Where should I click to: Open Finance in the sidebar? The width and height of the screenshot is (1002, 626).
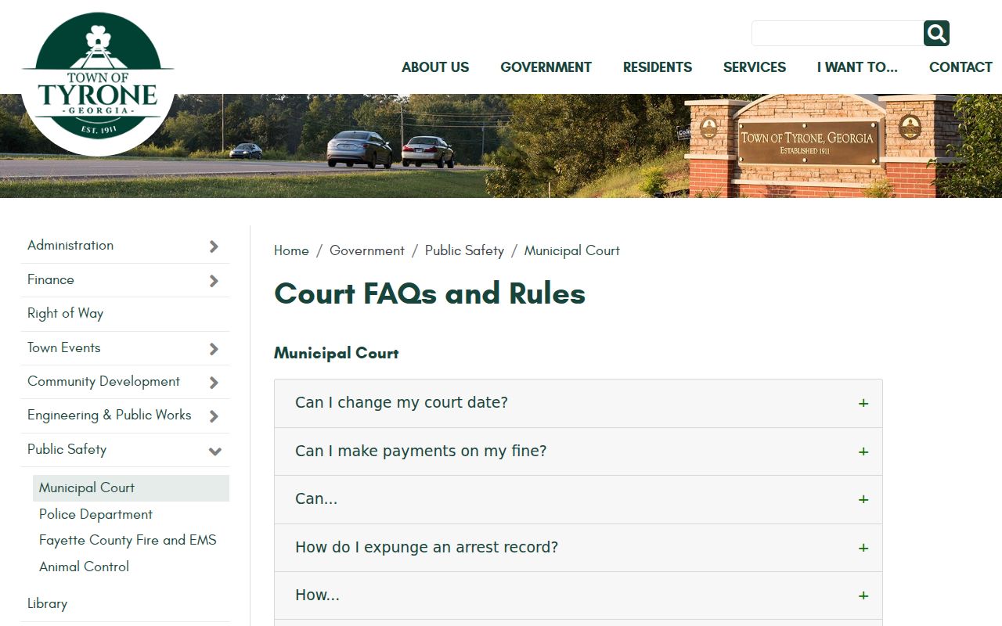[51, 279]
